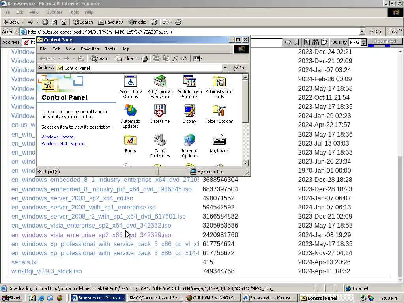This screenshot has height=303, width=404.
Task: Open Administrative Tools folder
Action: [219, 87]
